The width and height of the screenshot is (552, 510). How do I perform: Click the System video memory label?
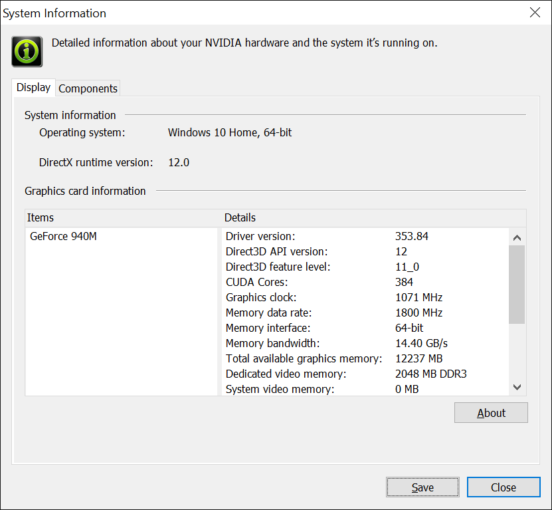tap(280, 389)
